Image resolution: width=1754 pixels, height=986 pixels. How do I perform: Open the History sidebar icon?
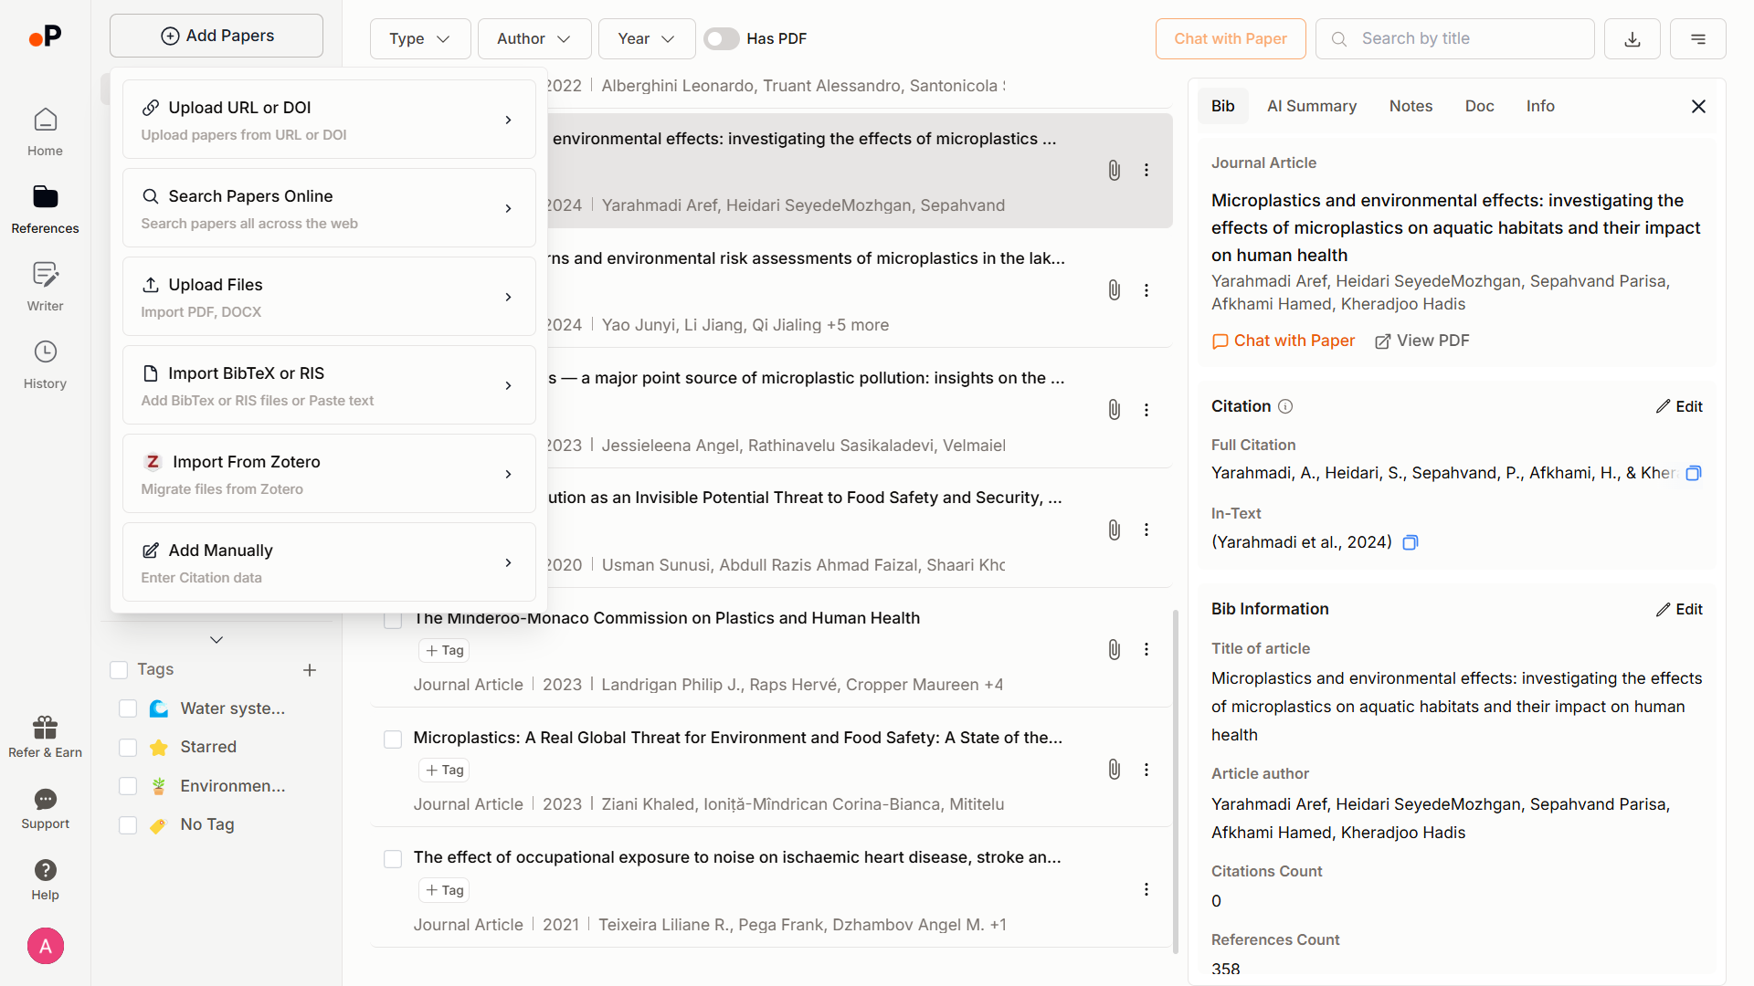(x=45, y=363)
